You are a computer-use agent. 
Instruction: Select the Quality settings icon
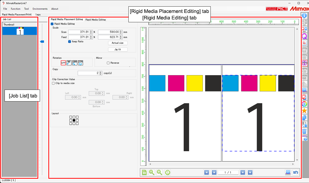(x=304, y=36)
